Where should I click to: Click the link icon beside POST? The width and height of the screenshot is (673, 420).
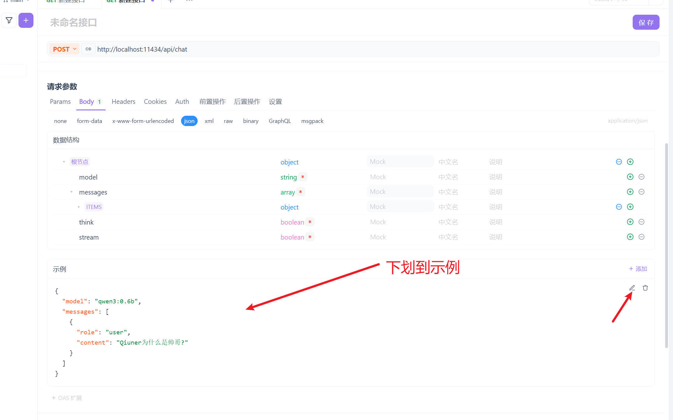click(x=88, y=49)
